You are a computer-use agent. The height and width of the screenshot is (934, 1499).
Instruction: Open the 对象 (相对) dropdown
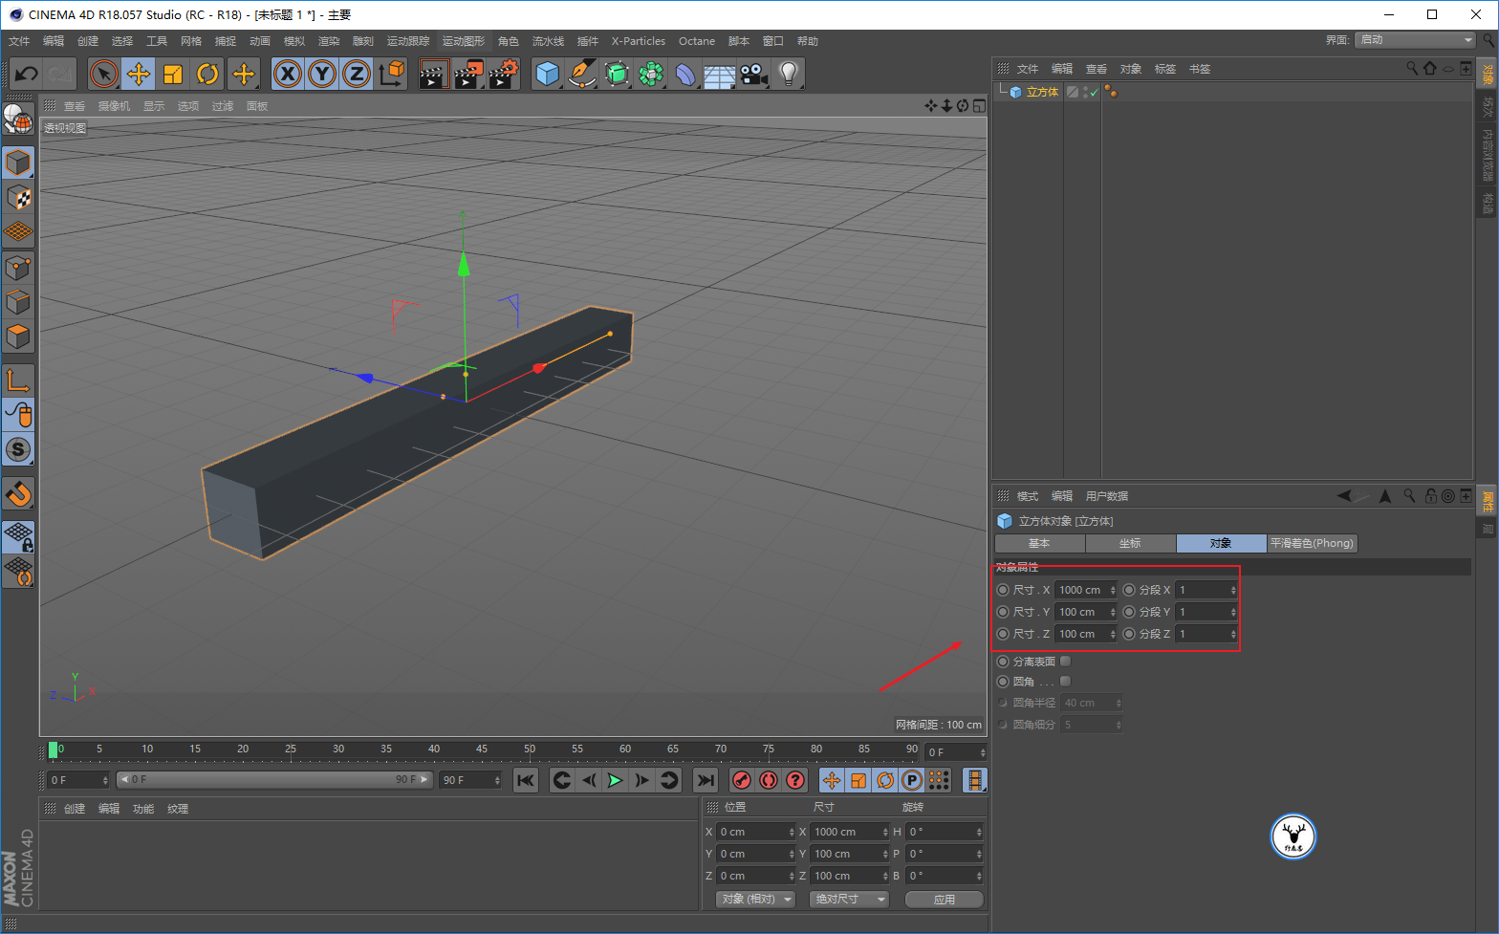756,900
